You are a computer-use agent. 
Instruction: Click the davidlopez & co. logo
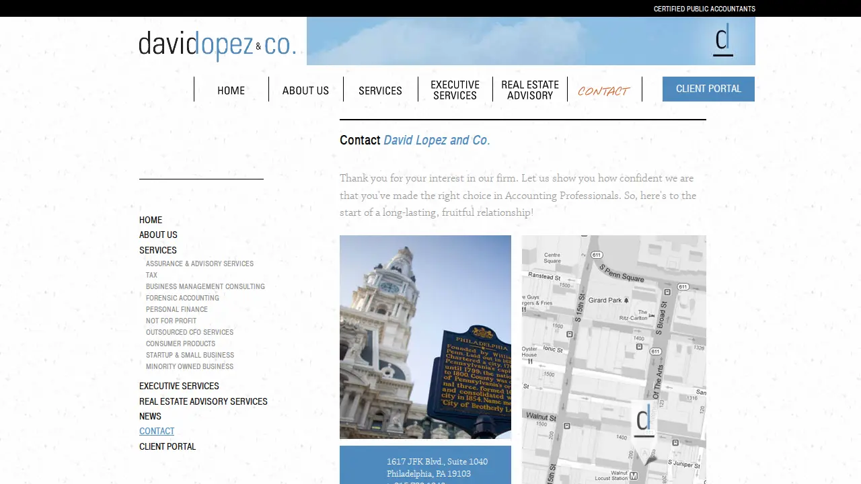click(x=217, y=45)
